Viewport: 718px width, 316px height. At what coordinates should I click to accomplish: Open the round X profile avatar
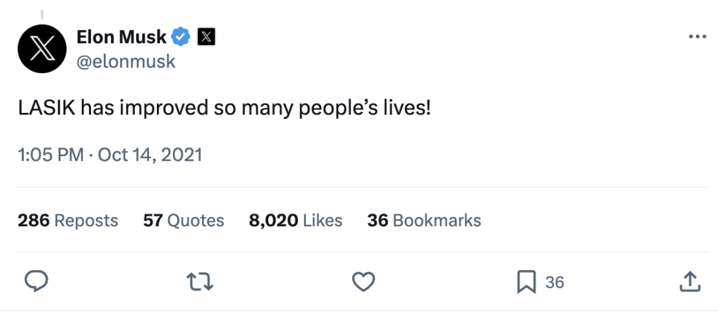(42, 49)
